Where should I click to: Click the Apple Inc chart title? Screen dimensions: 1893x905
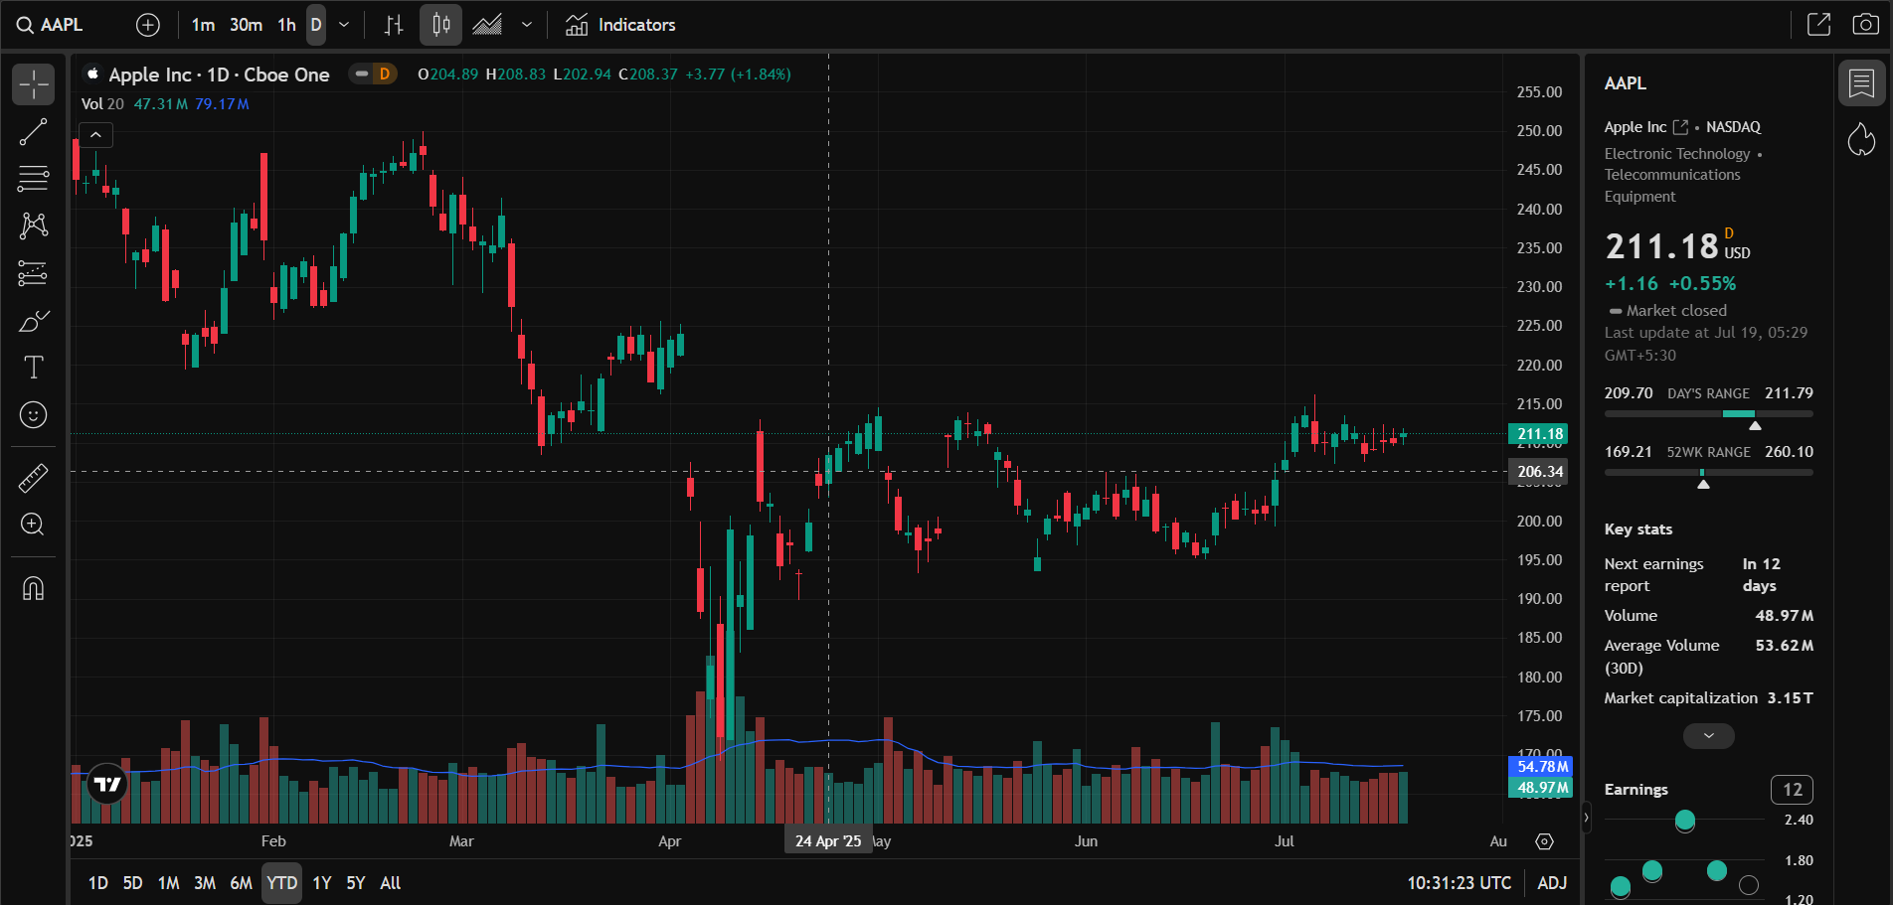click(x=219, y=75)
